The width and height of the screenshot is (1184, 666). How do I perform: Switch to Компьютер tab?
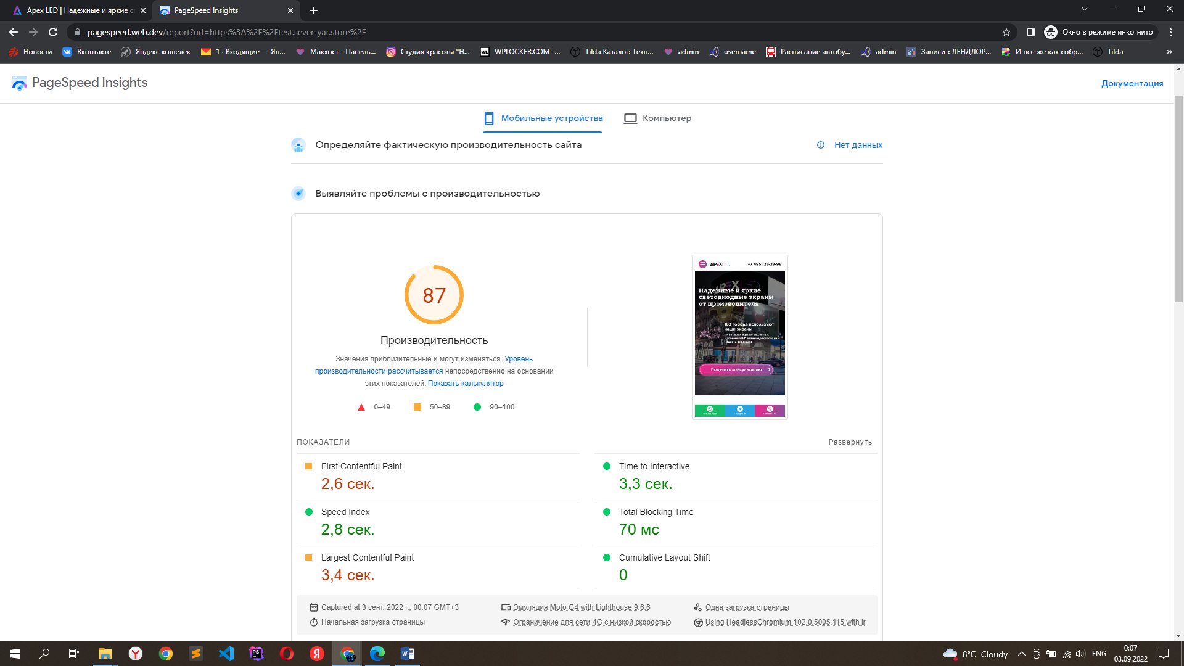pos(657,118)
